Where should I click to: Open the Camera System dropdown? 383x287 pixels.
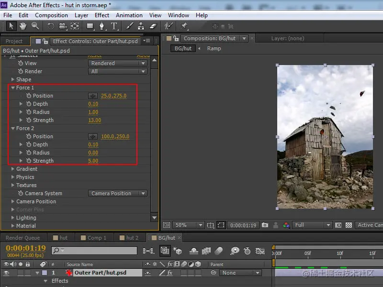coord(118,193)
